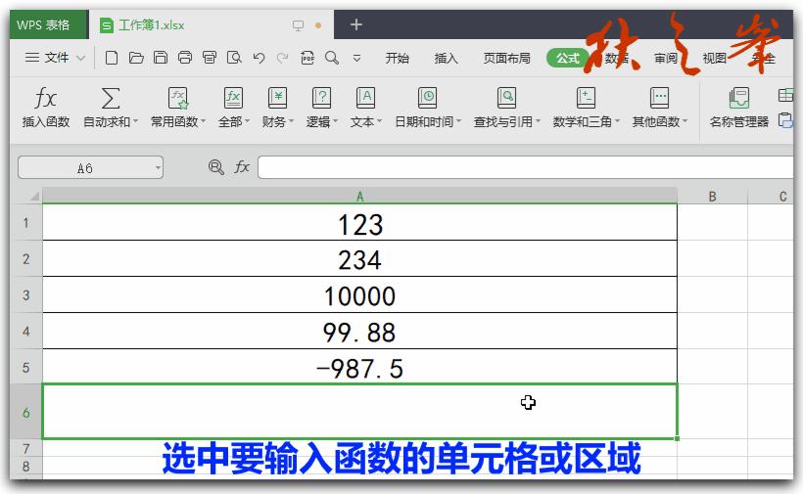Image resolution: width=803 pixels, height=494 pixels.
Task: Click the open folder icon
Action: pos(136,58)
